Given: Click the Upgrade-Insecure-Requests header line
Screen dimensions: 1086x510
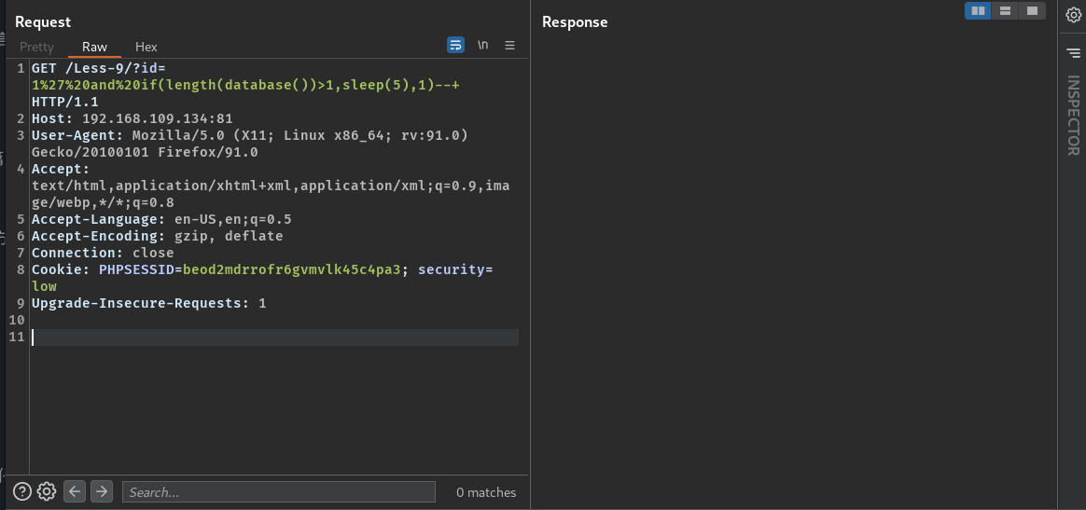Looking at the screenshot, I should [149, 303].
